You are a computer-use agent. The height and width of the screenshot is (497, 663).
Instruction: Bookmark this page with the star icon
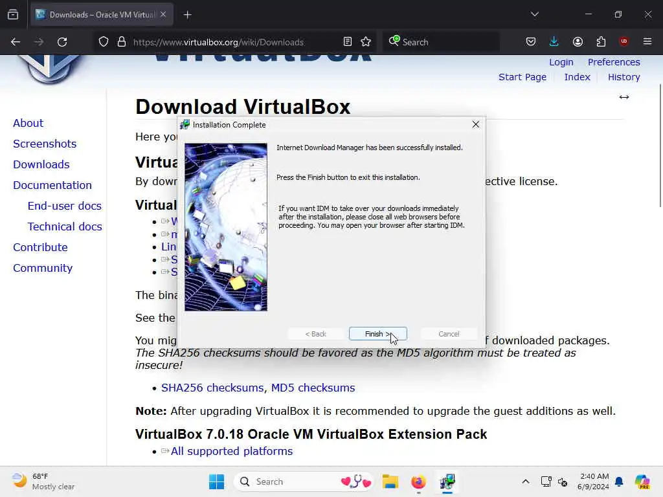click(x=366, y=42)
